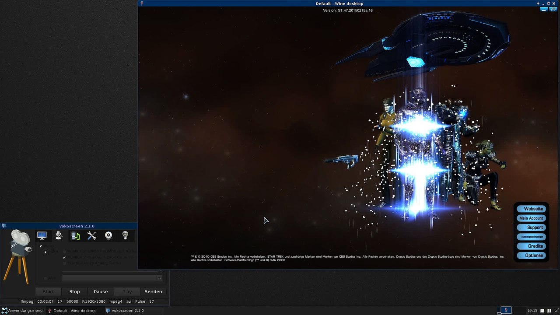The height and width of the screenshot is (315, 560).
Task: Open the Nutzungsbedingungen terms button
Action: 532,237
